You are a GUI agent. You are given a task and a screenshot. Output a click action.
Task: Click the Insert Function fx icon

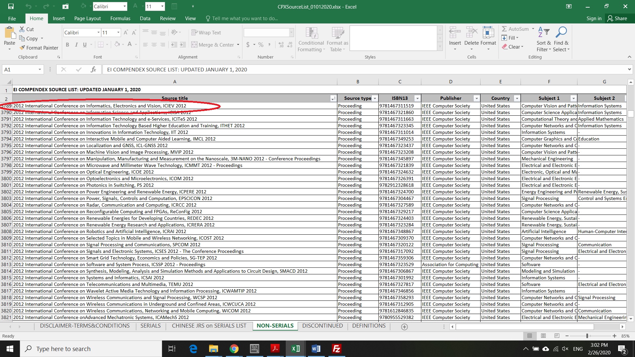[x=93, y=69]
